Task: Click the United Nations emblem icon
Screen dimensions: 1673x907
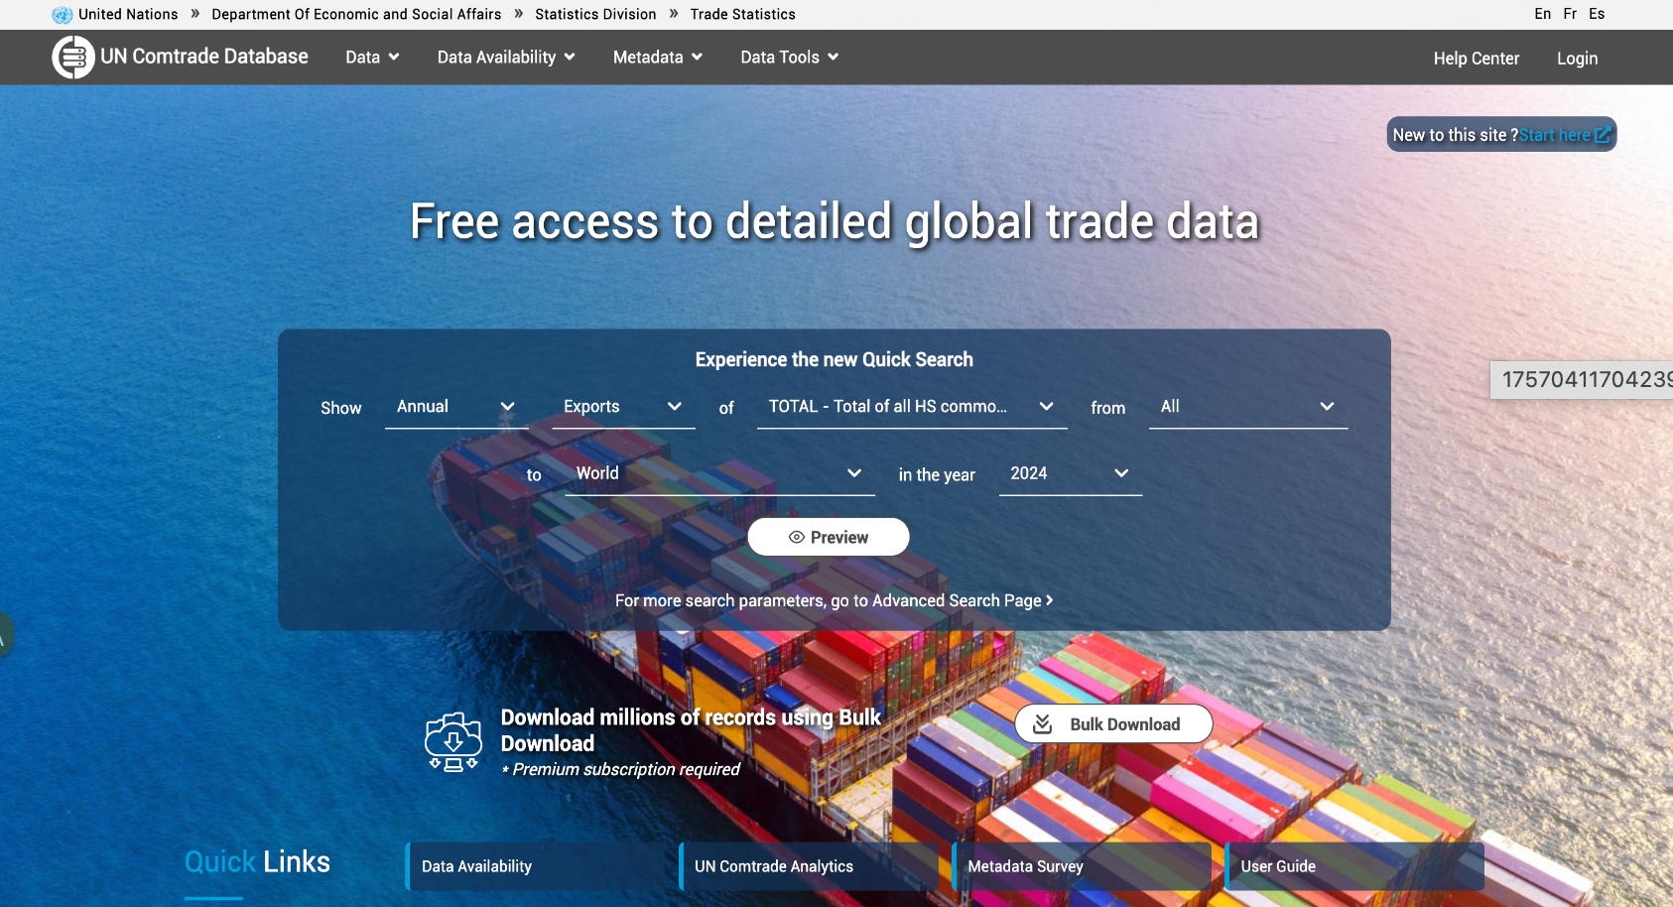Action: tap(63, 15)
